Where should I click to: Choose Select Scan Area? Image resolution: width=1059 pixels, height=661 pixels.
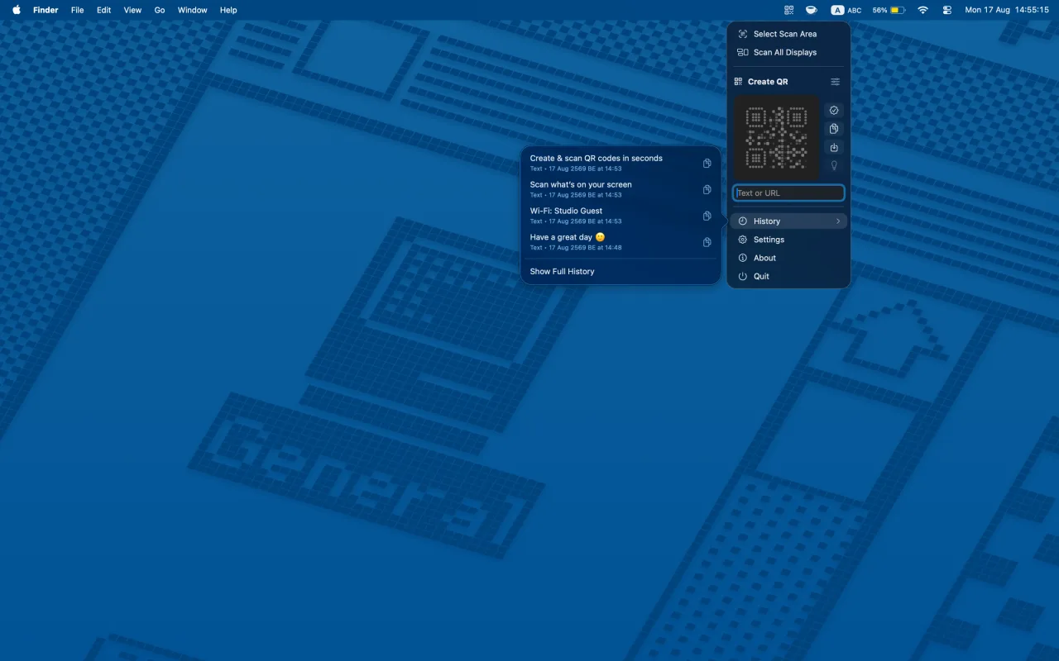788,34
